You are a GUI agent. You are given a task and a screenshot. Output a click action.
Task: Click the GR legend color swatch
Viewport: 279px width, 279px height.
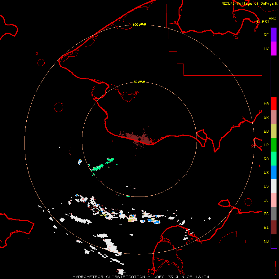274,117
